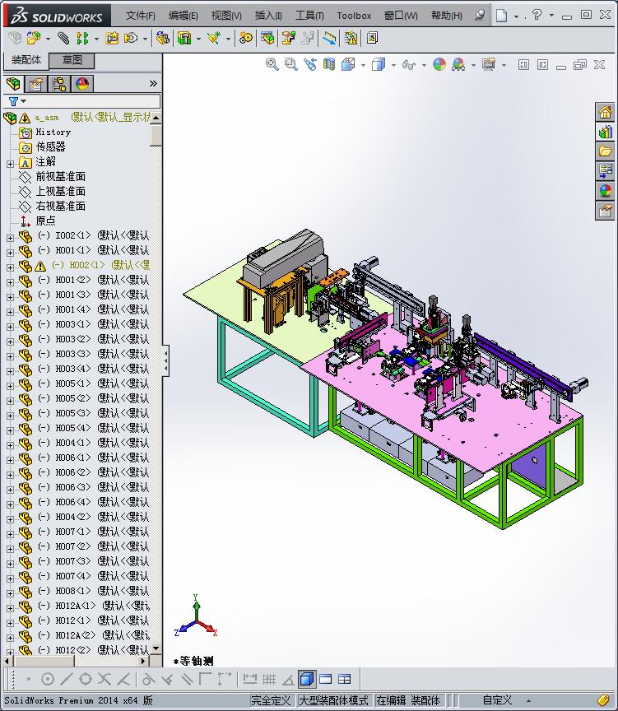Open File Explorer folder in task pane
The image size is (618, 711).
tap(606, 151)
